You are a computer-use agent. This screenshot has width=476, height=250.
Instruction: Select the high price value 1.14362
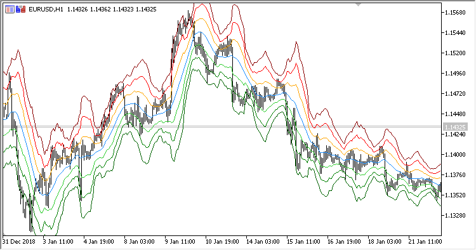100,10
